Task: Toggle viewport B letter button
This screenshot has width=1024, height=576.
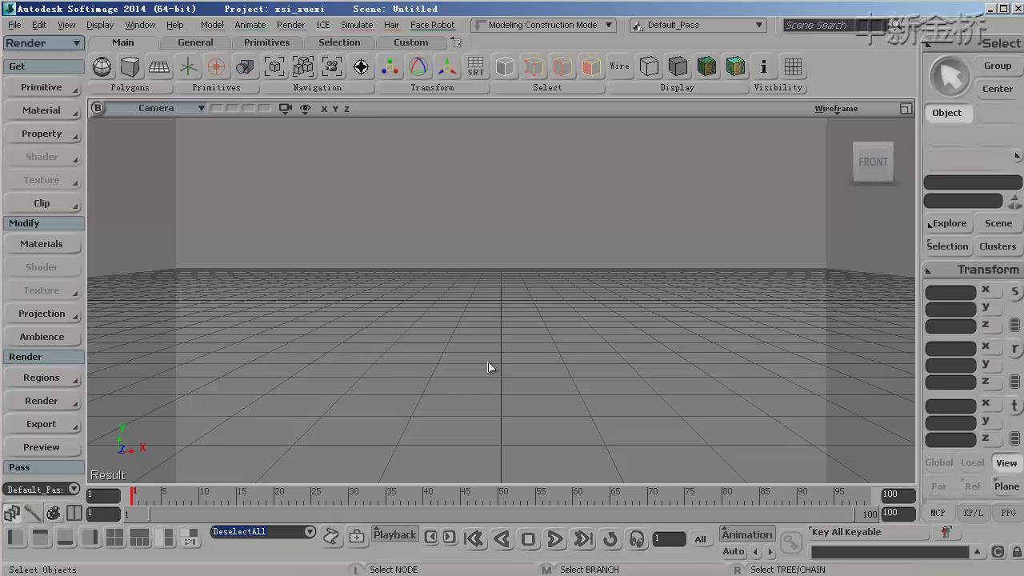Action: point(98,108)
